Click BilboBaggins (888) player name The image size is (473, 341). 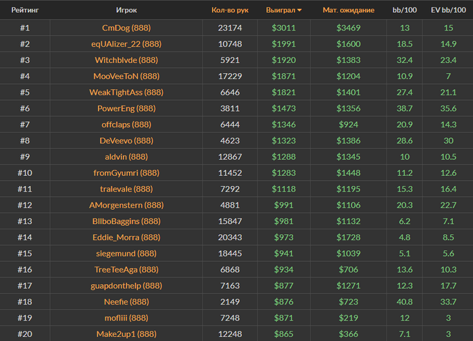tap(126, 221)
